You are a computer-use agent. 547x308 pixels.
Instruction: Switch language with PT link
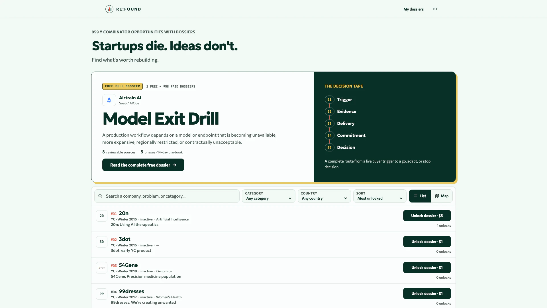tap(435, 9)
